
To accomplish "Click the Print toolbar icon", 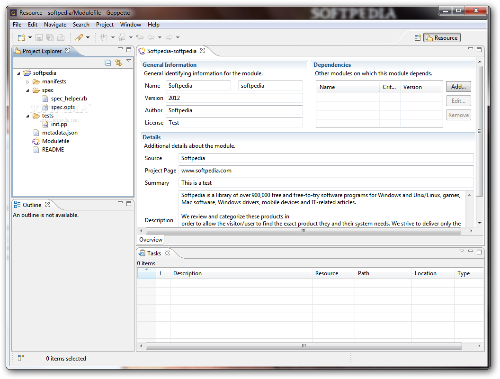I will [x=61, y=37].
